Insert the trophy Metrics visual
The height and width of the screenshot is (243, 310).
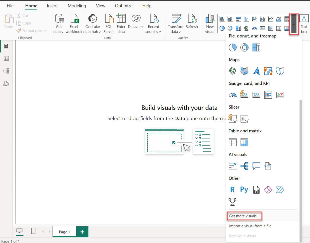233,202
